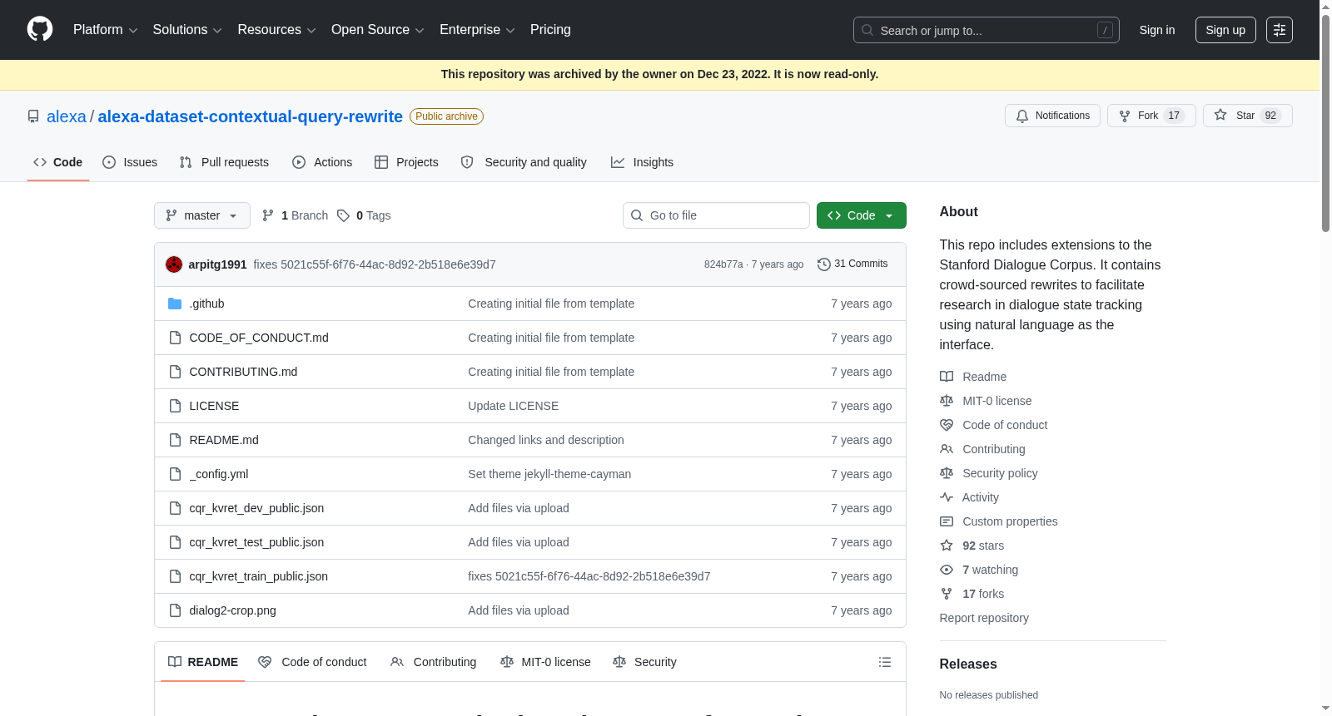Switch to the Projects tab
Viewport: 1332px width, 716px height.
406,162
